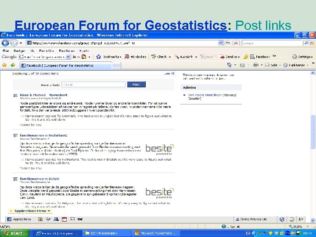
Task: Open the recent pages dropdown beside Forward
Action: (x=21, y=43)
